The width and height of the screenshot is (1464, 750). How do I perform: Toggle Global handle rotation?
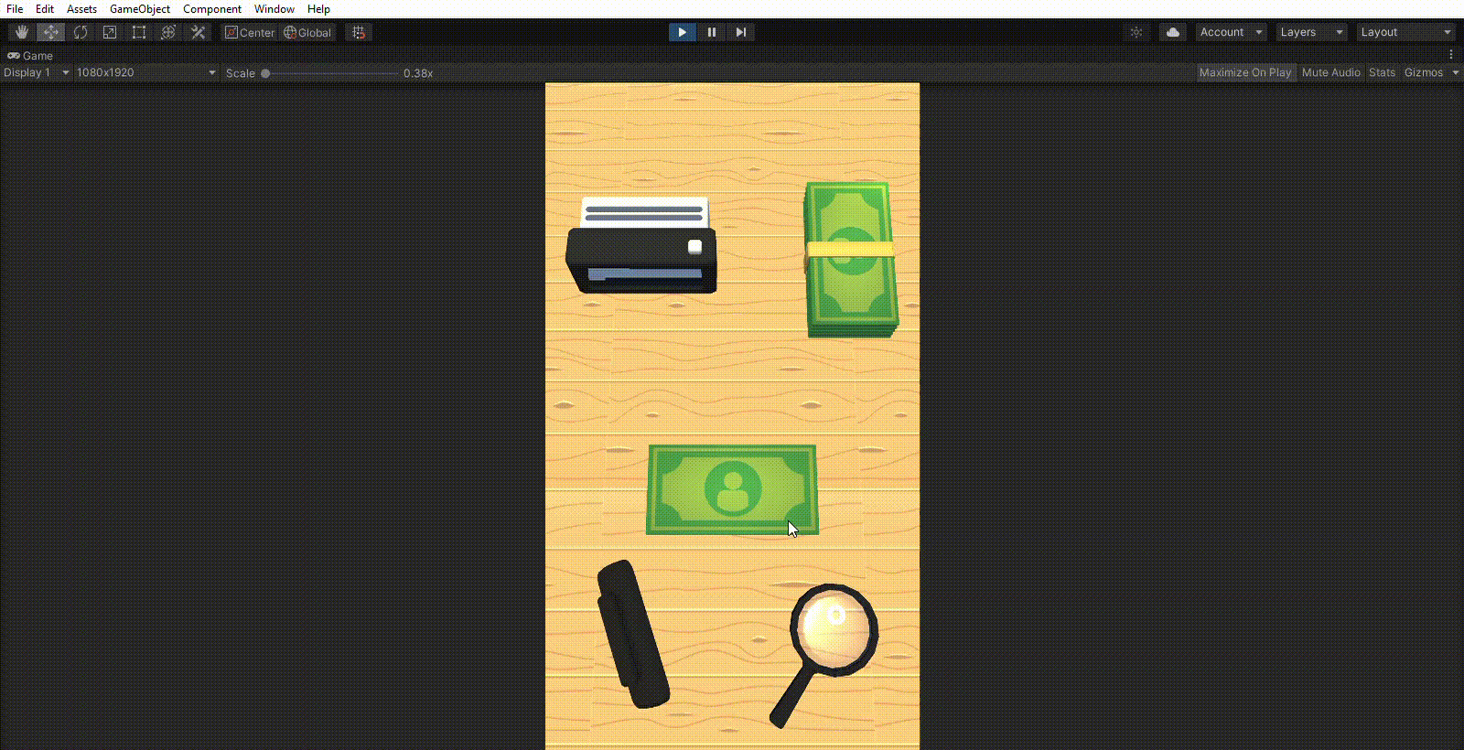click(x=307, y=32)
